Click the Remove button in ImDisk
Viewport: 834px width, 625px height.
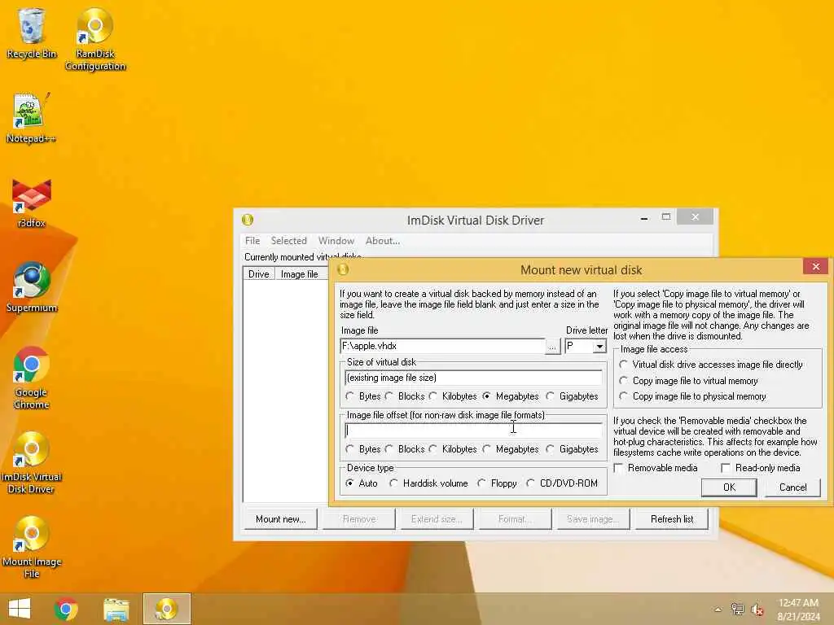359,519
